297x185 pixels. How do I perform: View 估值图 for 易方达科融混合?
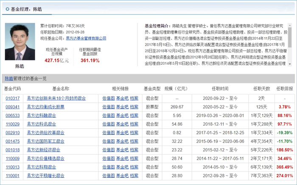[x=109, y=116]
